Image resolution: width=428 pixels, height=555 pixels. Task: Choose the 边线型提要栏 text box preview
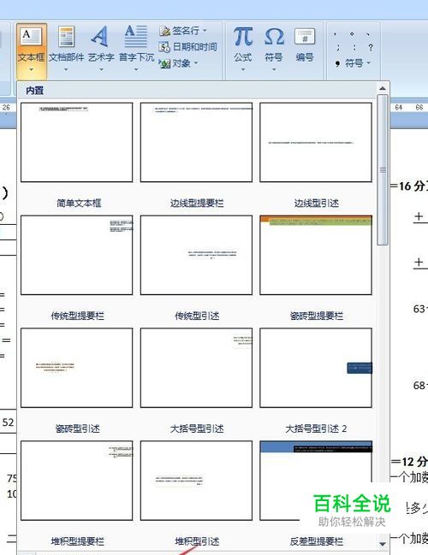pos(196,142)
